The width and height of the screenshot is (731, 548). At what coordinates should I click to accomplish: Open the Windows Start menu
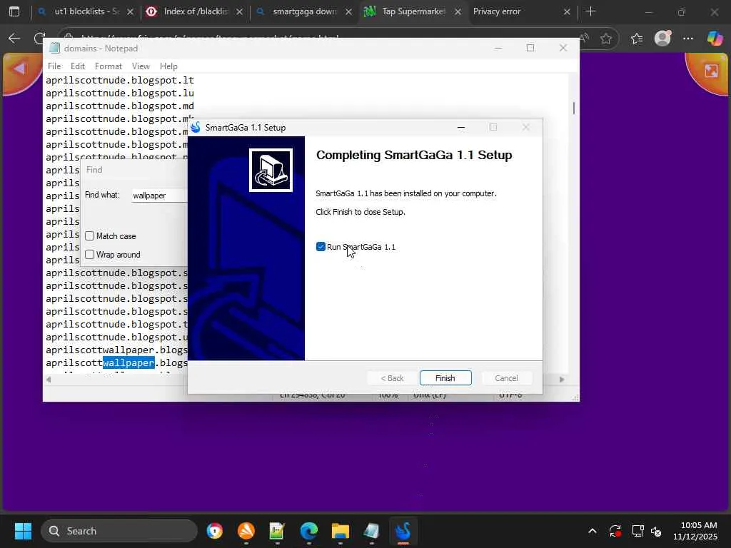(x=23, y=531)
